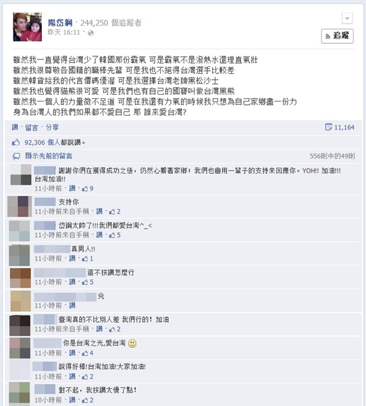Open the 陽岱鋼 profile name link
This screenshot has height=406, width=366.
pos(60,23)
